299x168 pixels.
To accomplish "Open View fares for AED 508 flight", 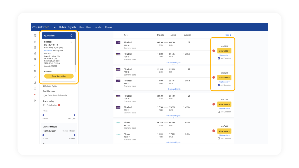I will point(224,51).
